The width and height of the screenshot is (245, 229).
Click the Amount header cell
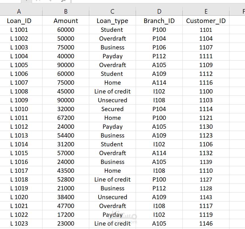coord(66,21)
